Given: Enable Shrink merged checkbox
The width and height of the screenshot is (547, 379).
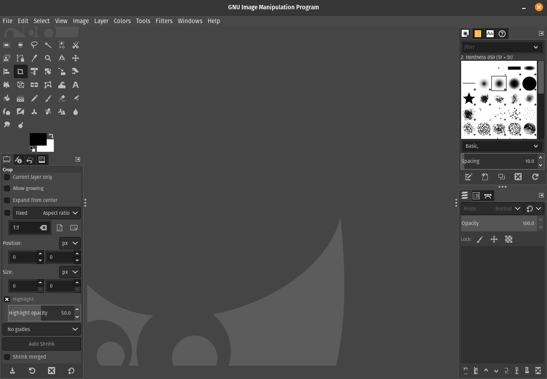Looking at the screenshot, I should (7, 357).
